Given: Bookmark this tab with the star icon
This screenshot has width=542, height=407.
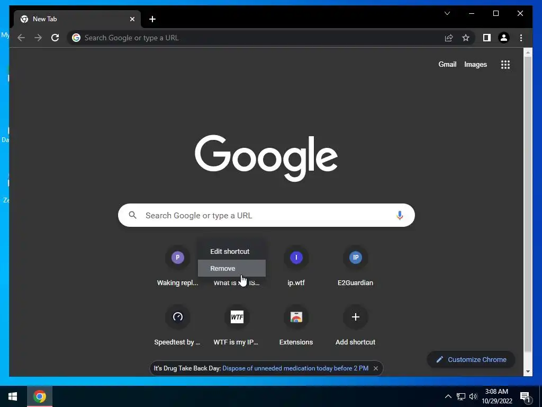Looking at the screenshot, I should point(466,38).
